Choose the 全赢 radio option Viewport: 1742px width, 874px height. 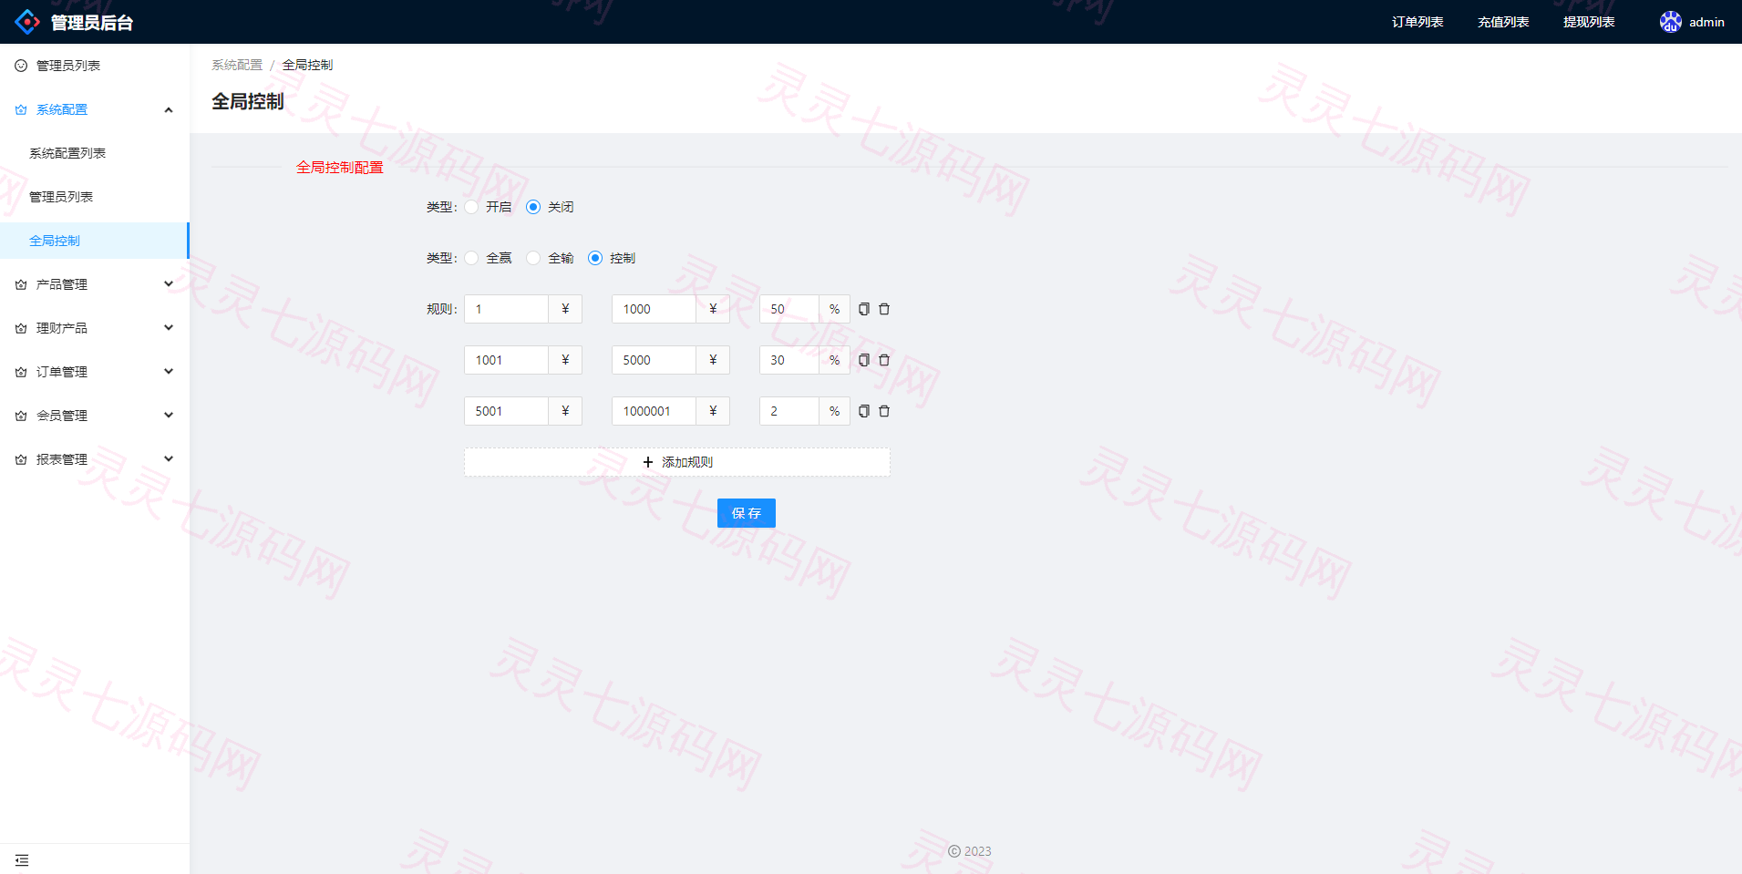pyautogui.click(x=471, y=258)
